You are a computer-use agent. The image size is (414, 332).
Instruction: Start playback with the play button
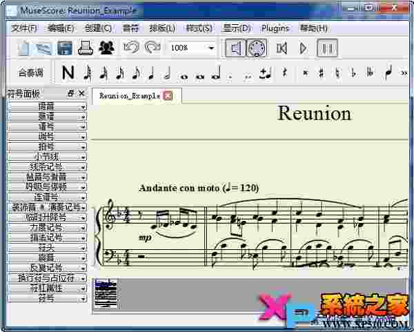coord(304,48)
